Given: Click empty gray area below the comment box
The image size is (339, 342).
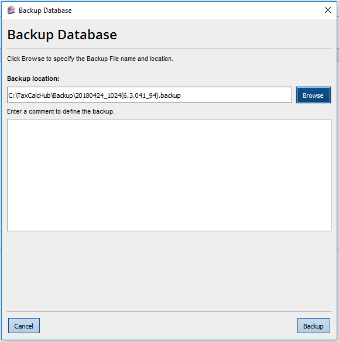Looking at the screenshot, I should click(x=169, y=271).
